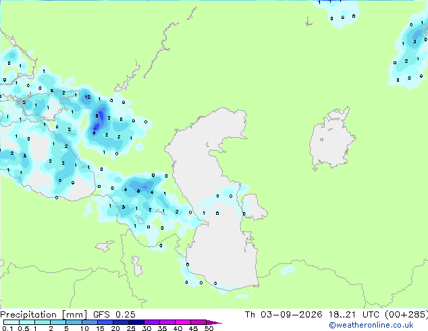Click the '18..21 UTC' time text
Image resolution: width=428 pixels, height=331 pixels.
354,315
